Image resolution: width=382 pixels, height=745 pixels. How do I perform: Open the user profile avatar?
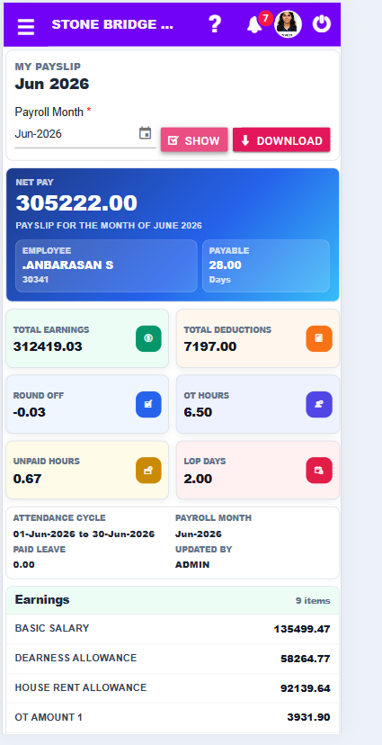[x=288, y=24]
